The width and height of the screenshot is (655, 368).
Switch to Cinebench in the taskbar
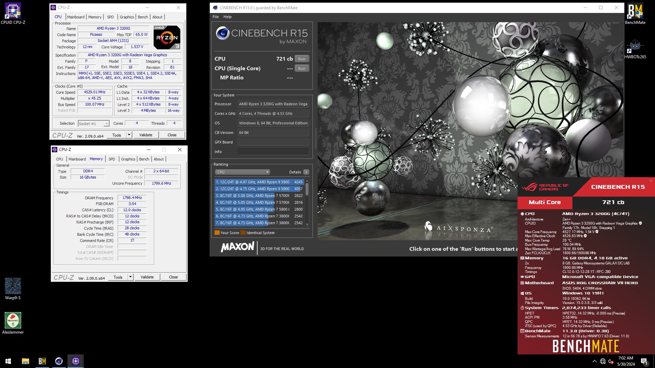[x=59, y=361]
